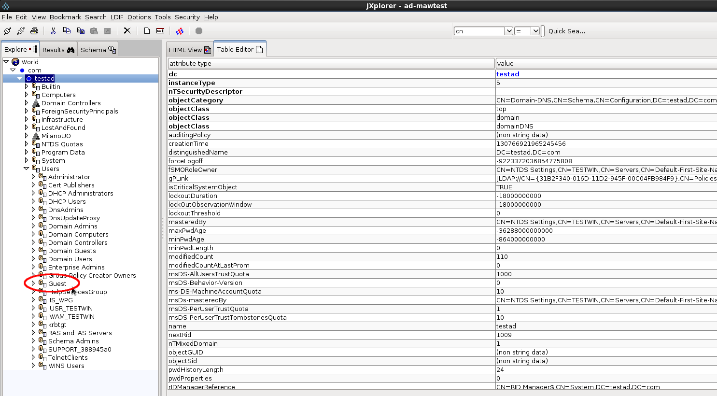Click the krbtgt entry icon
717x396 pixels.
[x=42, y=325]
